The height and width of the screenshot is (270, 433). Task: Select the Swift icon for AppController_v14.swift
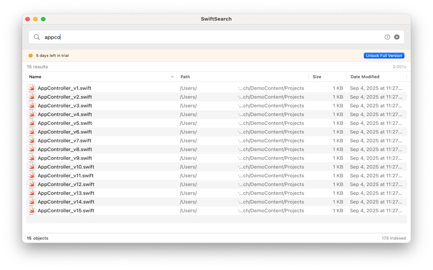32,202
